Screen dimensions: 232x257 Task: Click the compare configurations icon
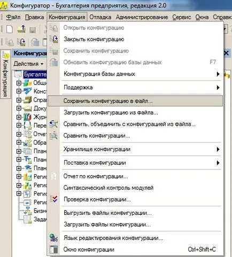(53, 136)
